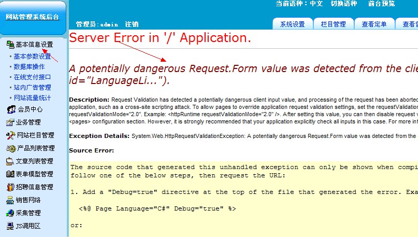Click the 注销 logout link

(x=132, y=24)
